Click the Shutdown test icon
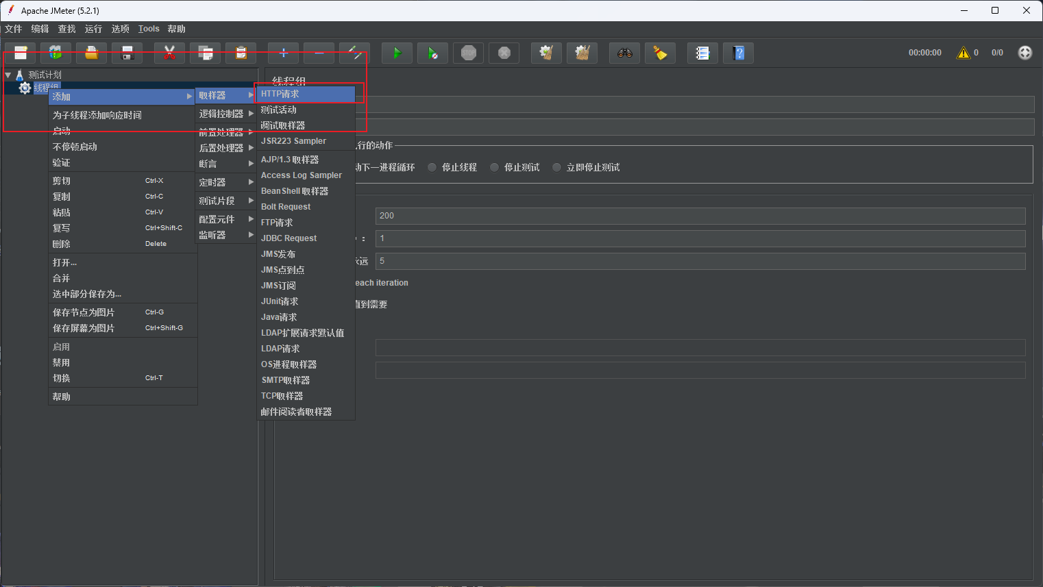Viewport: 1043px width, 587px height. click(504, 53)
